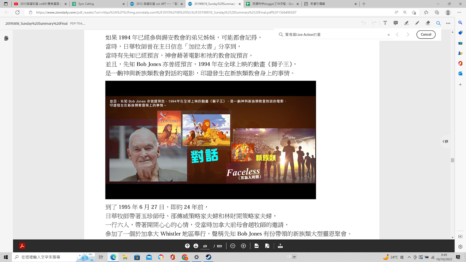Click into the PDF search text field
The height and width of the screenshot is (262, 466).
pyautogui.click(x=335, y=35)
